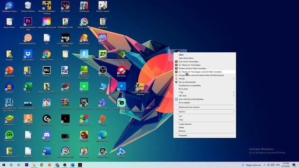
Task: Open Task View on taskbar
Action: click(x=19, y=165)
